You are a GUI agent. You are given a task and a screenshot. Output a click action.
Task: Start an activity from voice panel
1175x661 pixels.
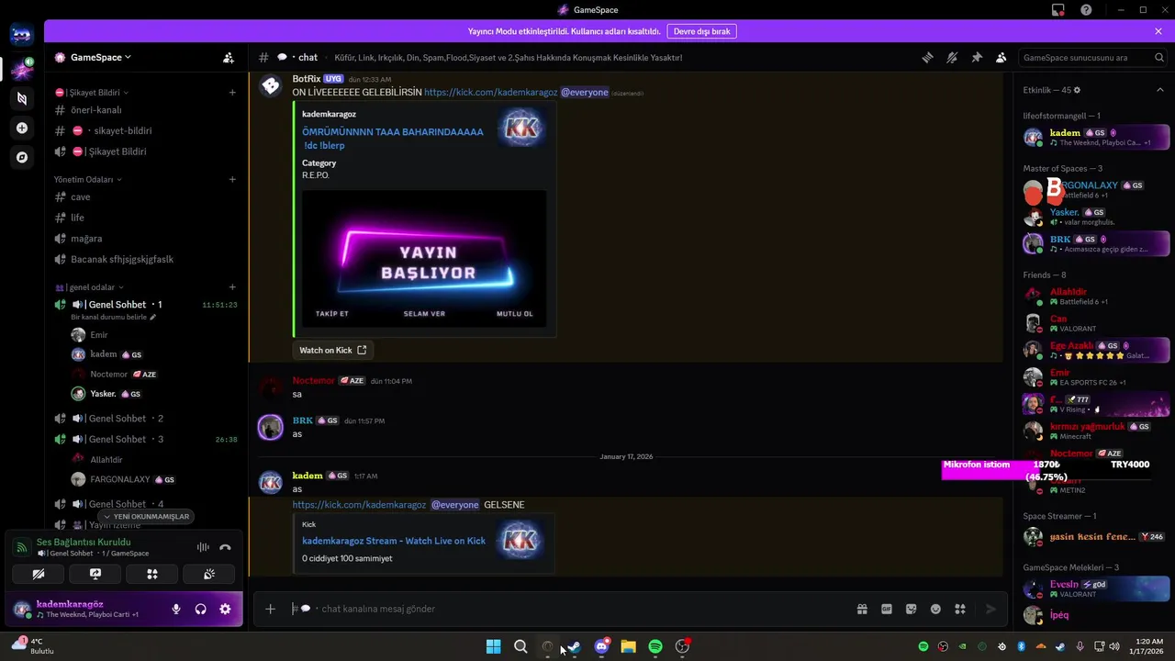point(152,574)
